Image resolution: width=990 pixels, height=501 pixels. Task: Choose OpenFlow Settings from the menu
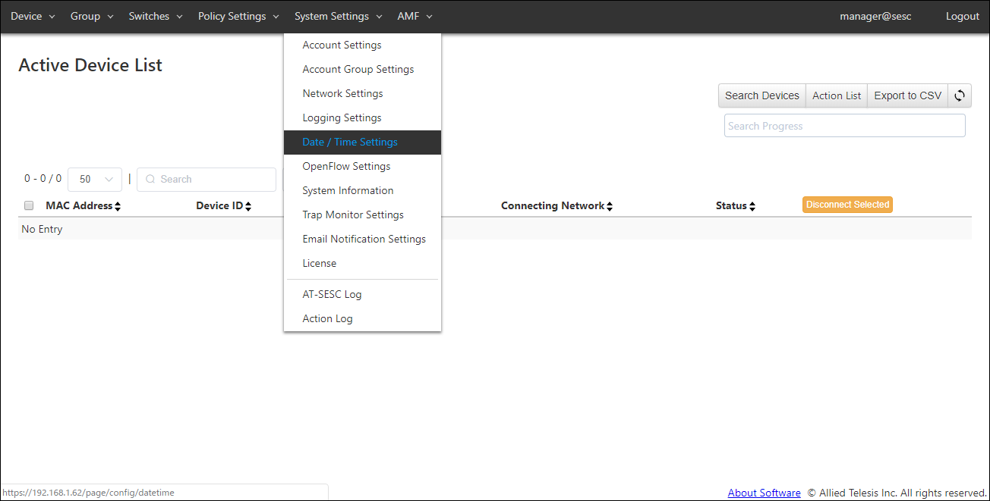[346, 166]
